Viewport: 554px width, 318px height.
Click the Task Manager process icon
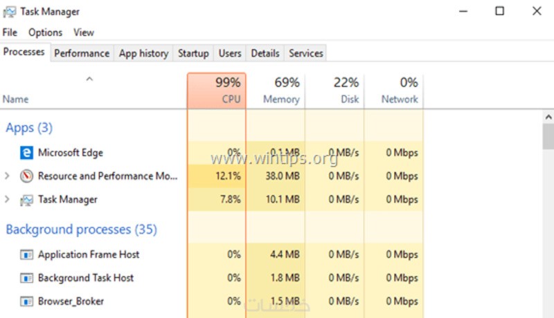coord(26,200)
